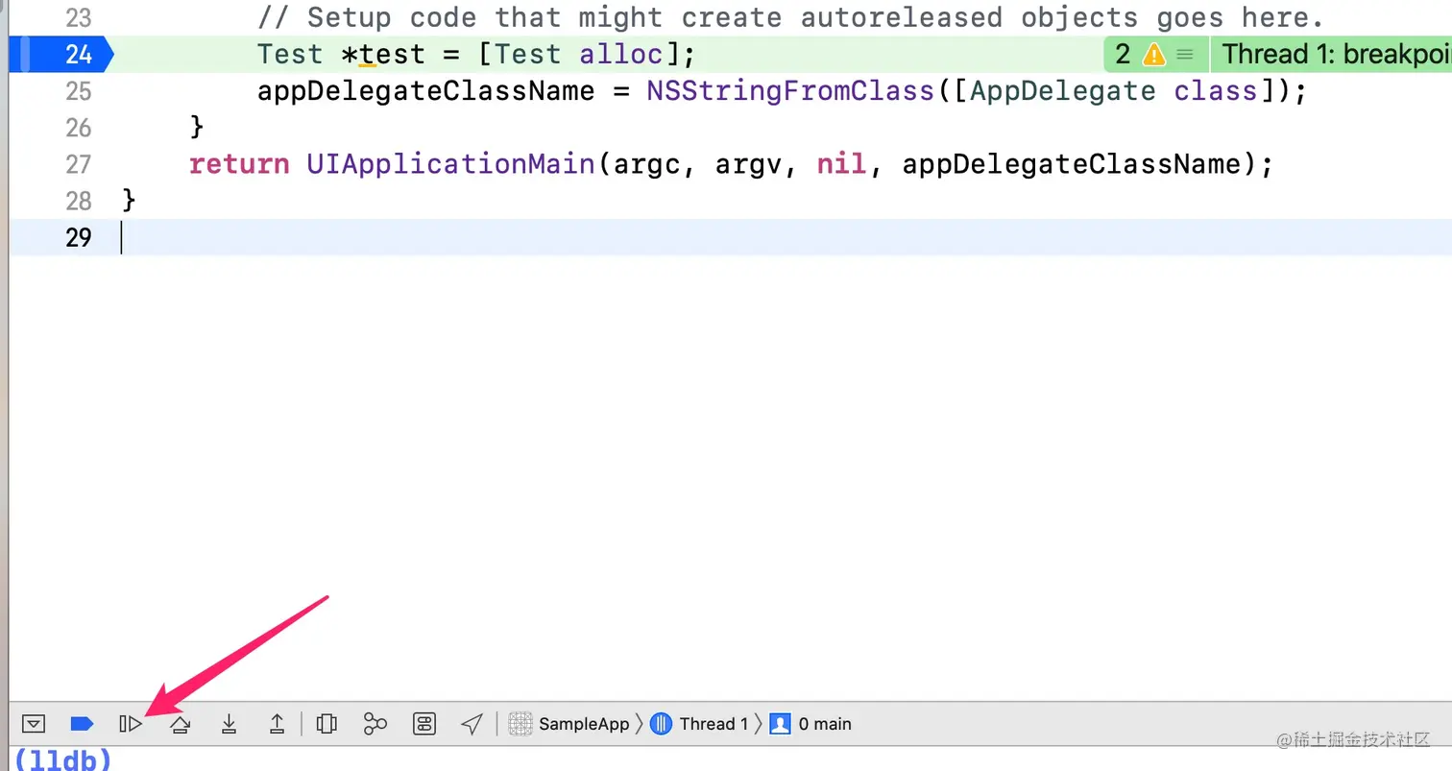Open issue list icon next to warning
1452x771 pixels.
click(1186, 55)
